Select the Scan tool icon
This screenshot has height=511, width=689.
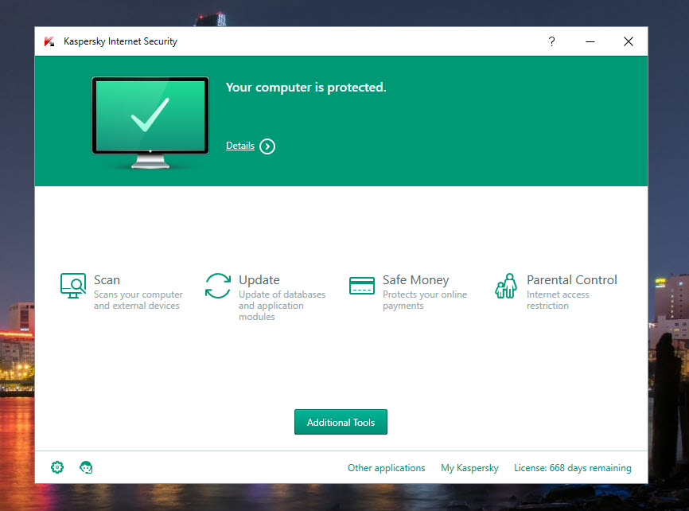[72, 287]
